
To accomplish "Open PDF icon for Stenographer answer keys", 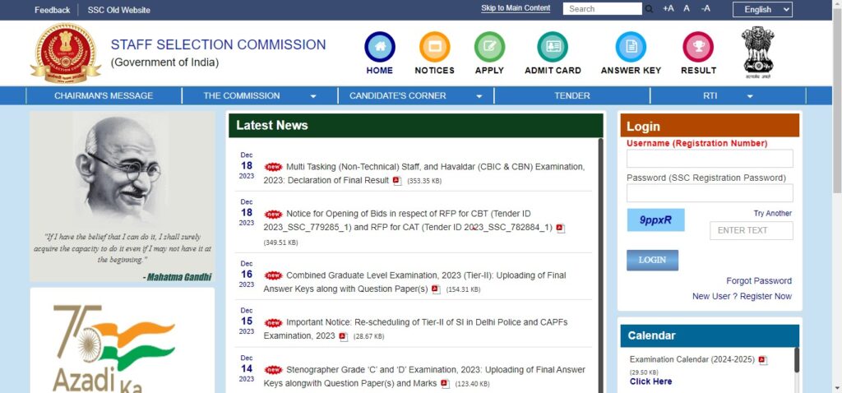I will click(445, 384).
